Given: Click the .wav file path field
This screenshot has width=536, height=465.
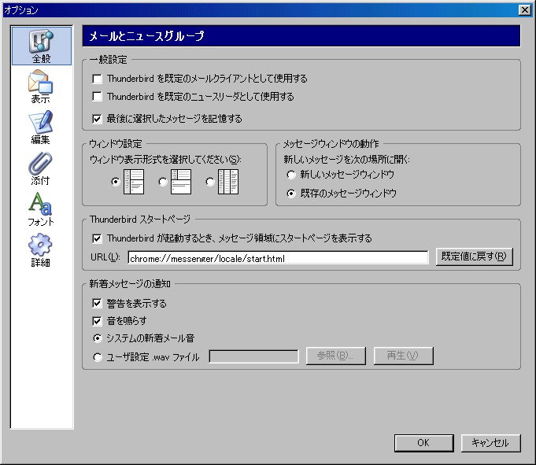Looking at the screenshot, I should [x=253, y=356].
